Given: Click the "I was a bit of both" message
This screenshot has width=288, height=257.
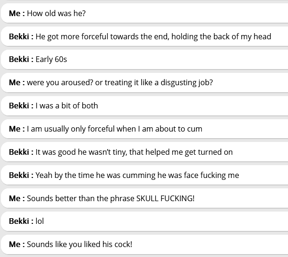Looking at the screenshot, I should [67, 106].
